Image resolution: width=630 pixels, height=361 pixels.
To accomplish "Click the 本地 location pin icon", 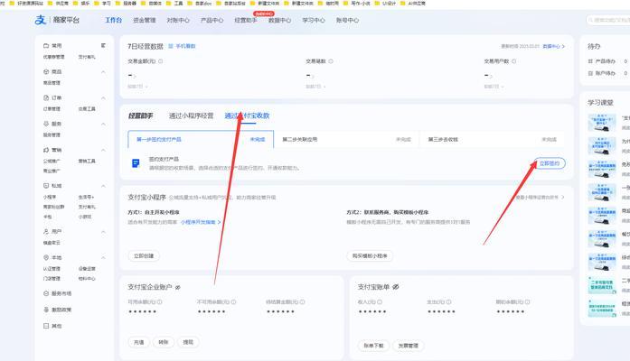I will (46, 257).
